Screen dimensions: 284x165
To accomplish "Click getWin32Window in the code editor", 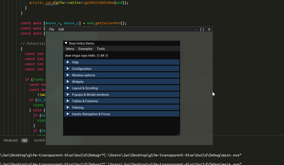I will 100,3.
